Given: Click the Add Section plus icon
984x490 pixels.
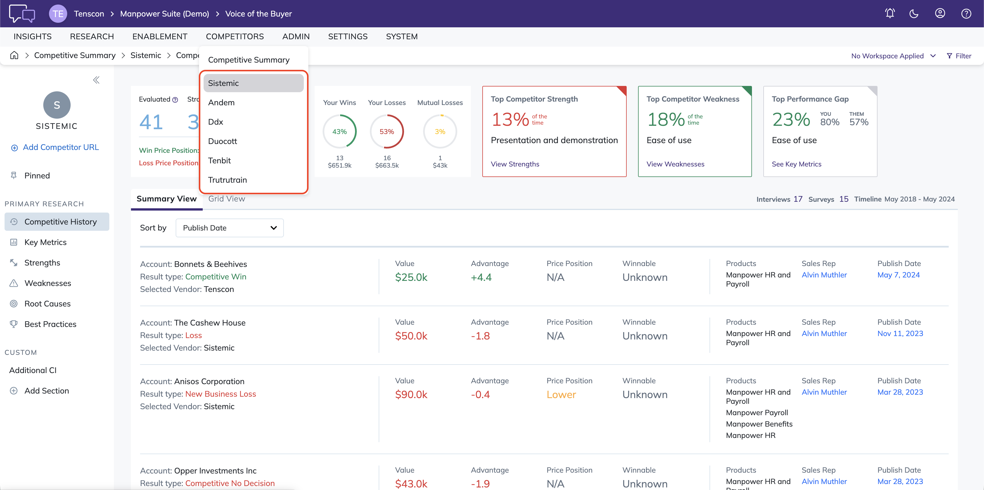Looking at the screenshot, I should (14, 391).
